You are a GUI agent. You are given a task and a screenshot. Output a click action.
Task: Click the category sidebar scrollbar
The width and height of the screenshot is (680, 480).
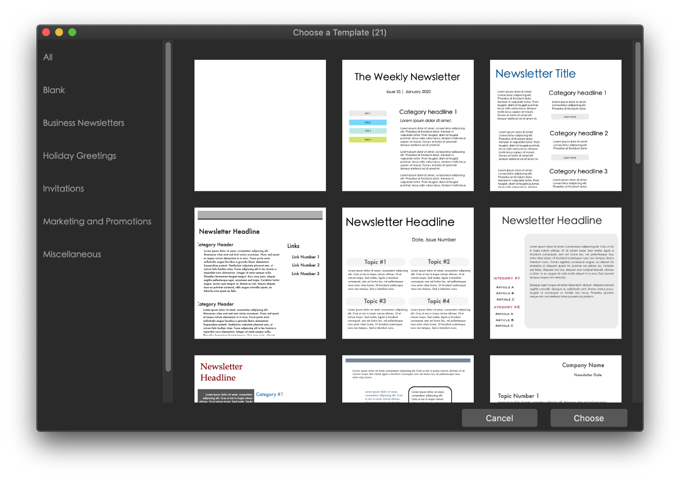(168, 207)
